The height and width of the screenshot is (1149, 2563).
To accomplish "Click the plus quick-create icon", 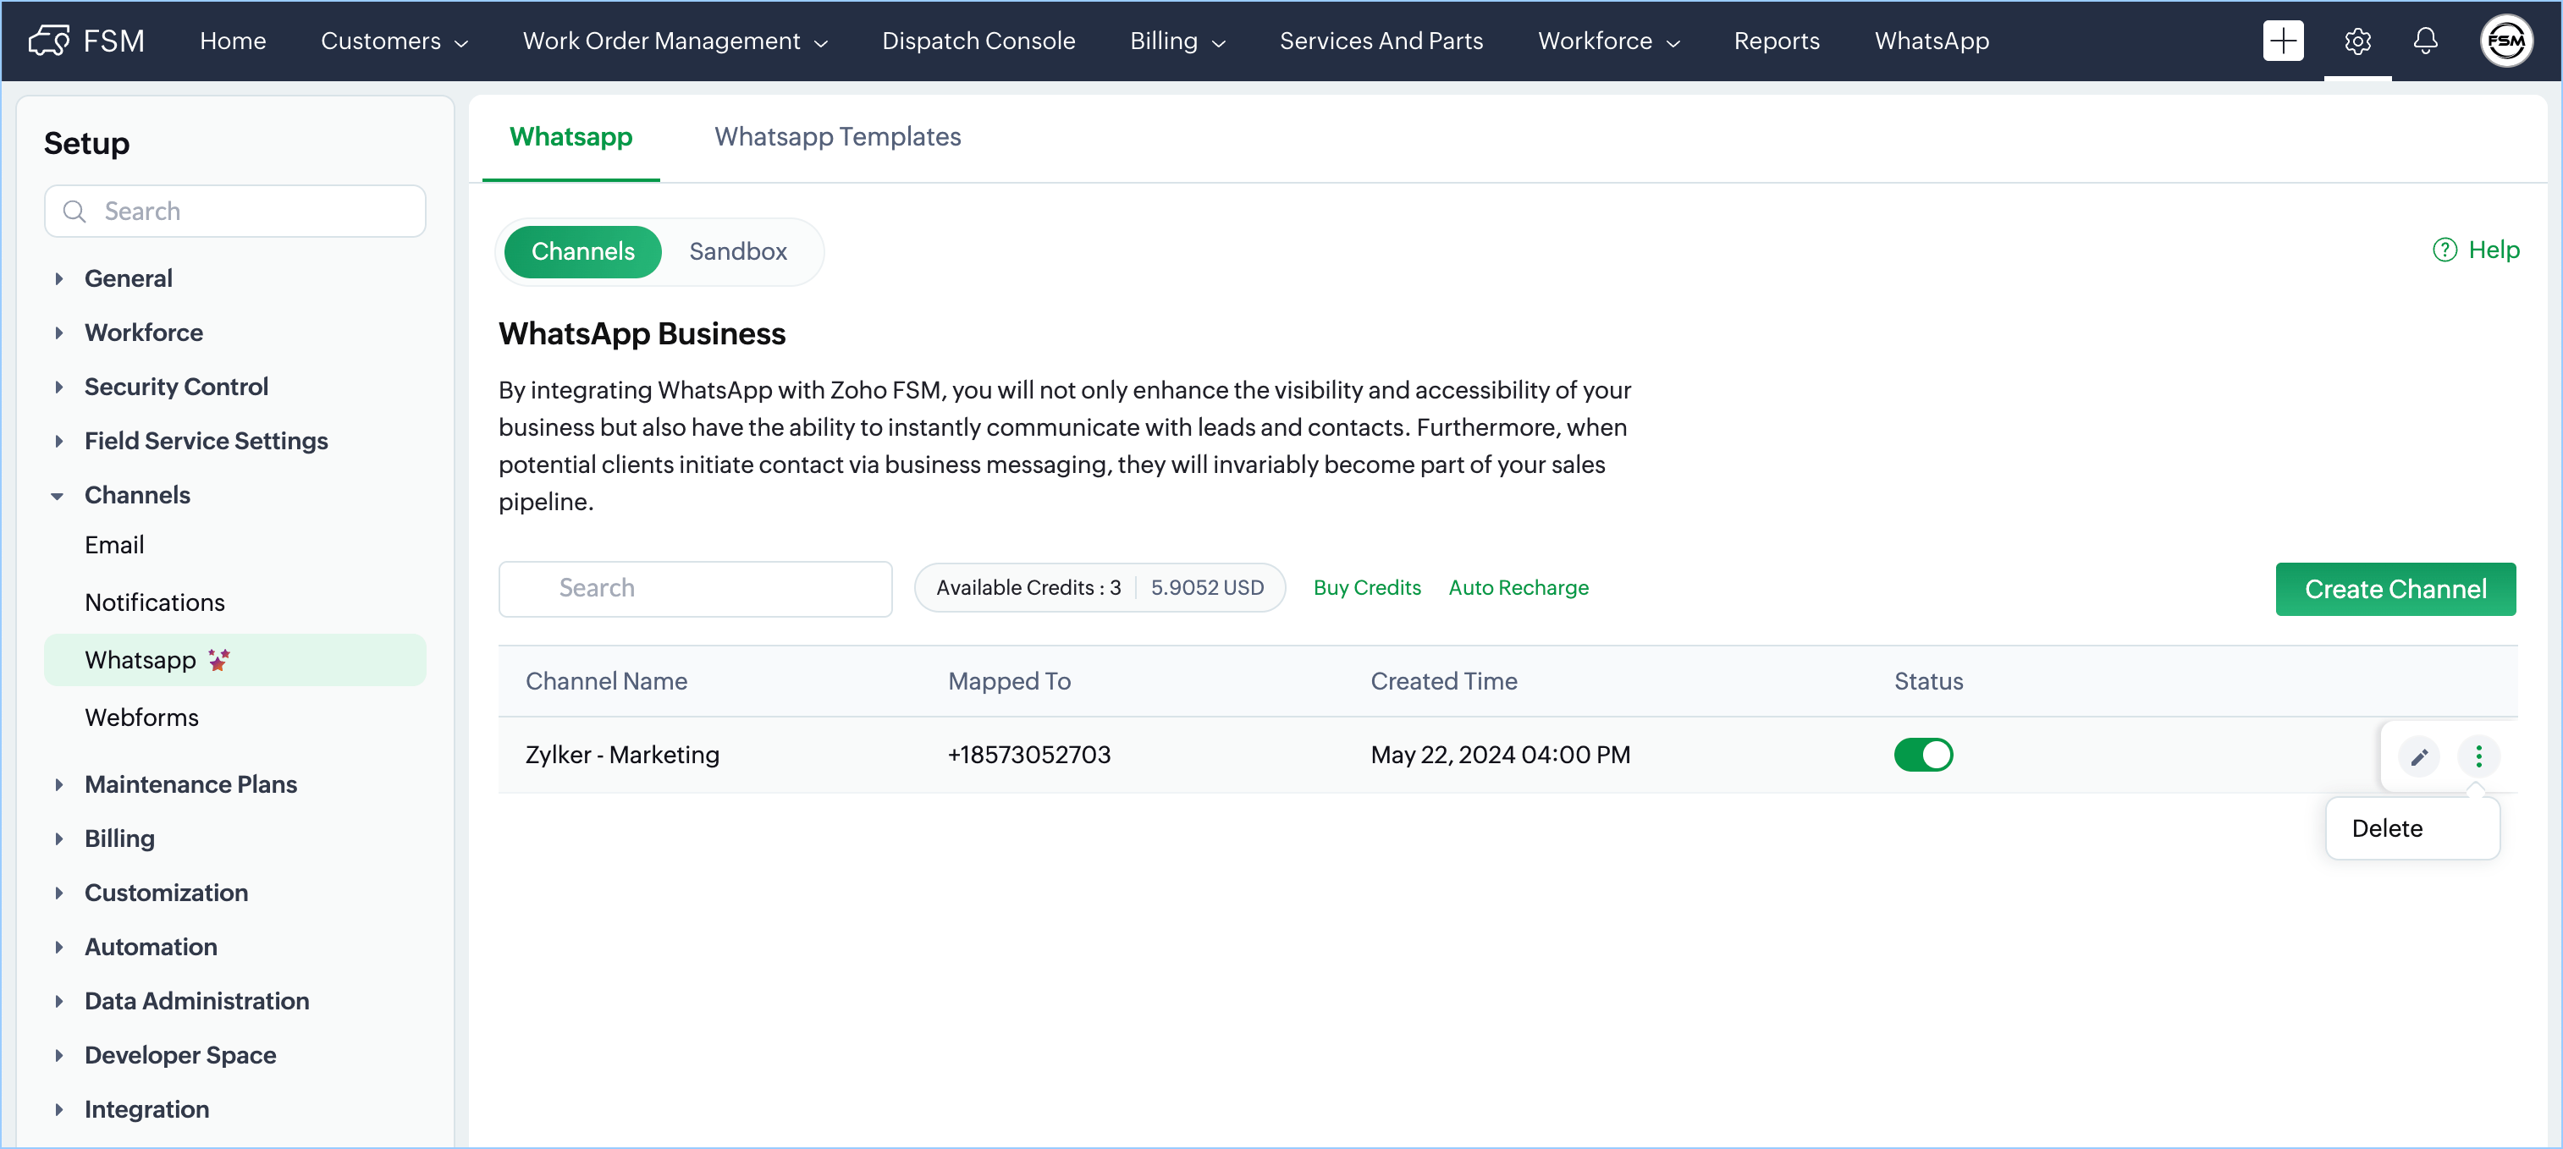I will click(2283, 41).
